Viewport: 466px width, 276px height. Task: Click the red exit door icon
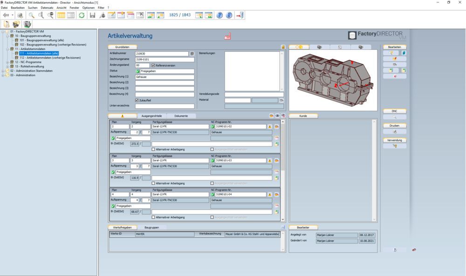tap(240, 15)
